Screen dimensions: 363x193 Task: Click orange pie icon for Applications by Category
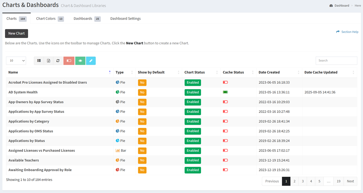[117, 121]
